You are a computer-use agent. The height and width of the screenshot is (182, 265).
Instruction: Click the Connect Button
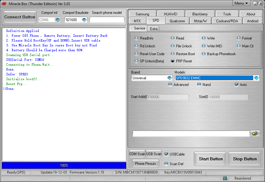[x=20, y=17]
